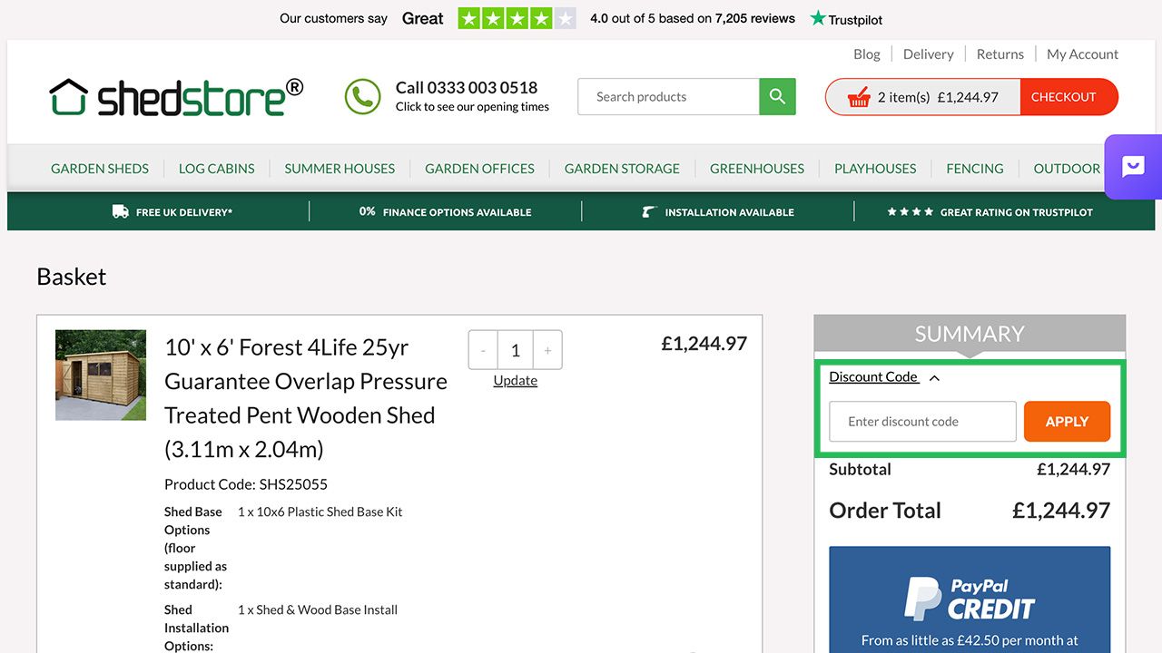
Task: Click the green search magnifier button
Action: [x=777, y=96]
